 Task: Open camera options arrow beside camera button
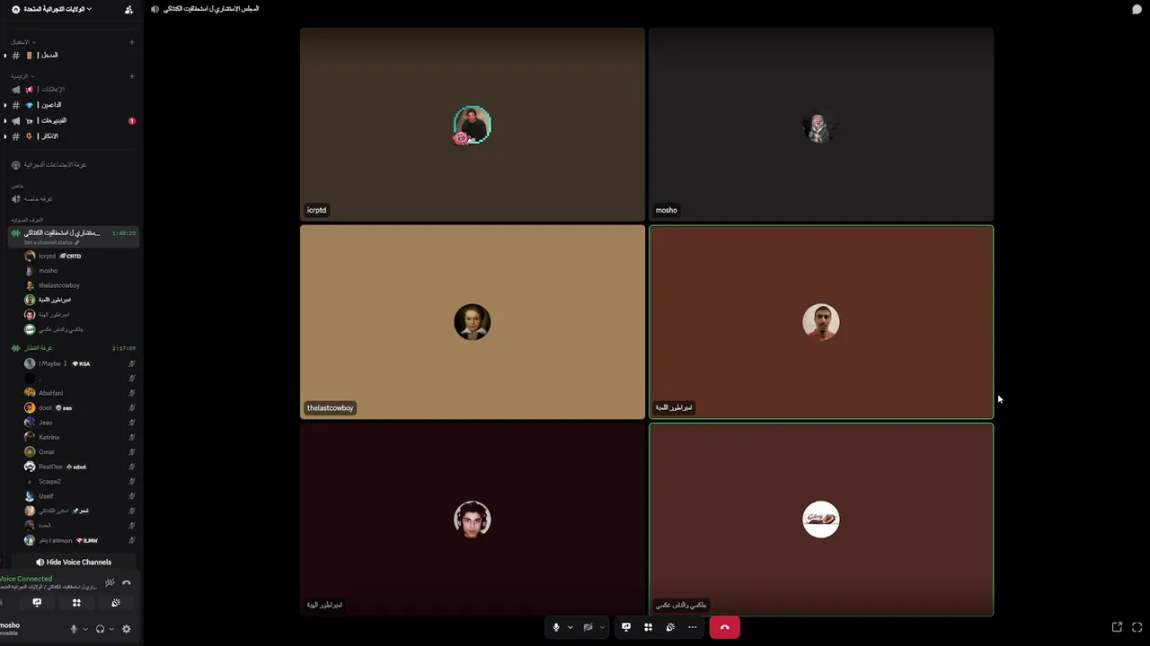coord(602,627)
